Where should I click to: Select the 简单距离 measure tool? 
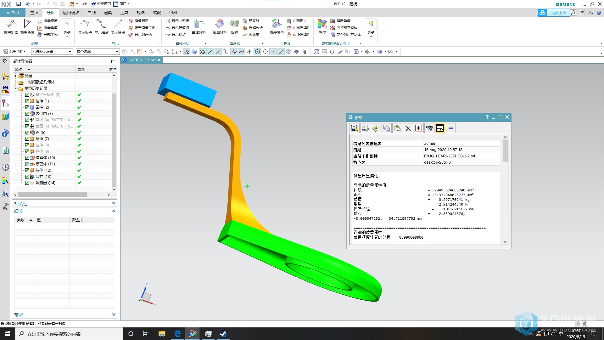coord(11,26)
